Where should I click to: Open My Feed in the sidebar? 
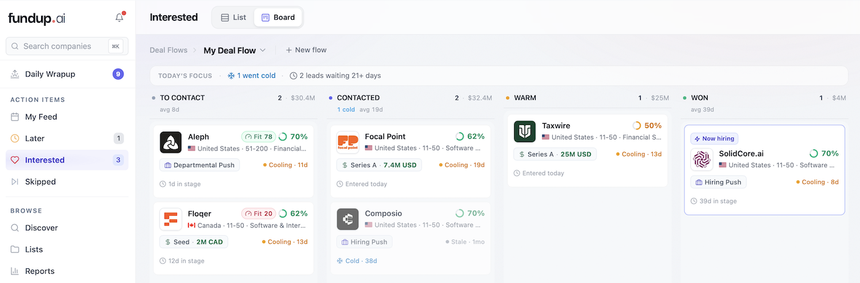pyautogui.click(x=66, y=116)
